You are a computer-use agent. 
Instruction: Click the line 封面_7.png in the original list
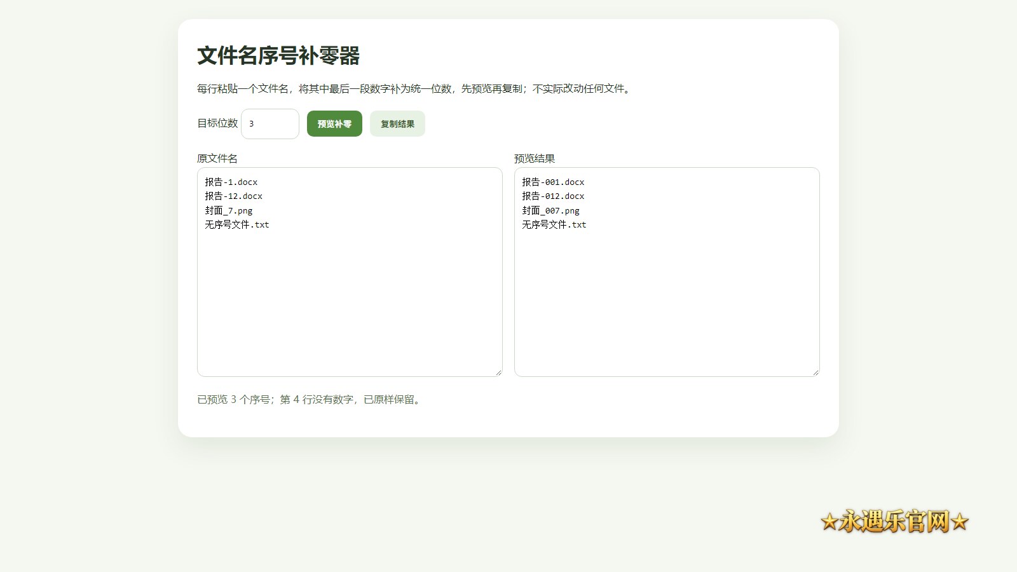[229, 210]
